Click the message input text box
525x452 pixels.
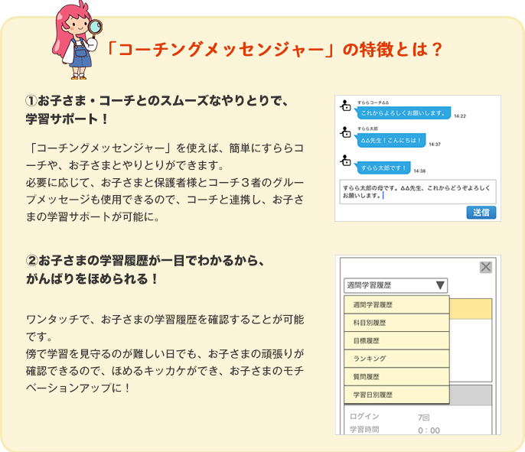[x=418, y=192]
